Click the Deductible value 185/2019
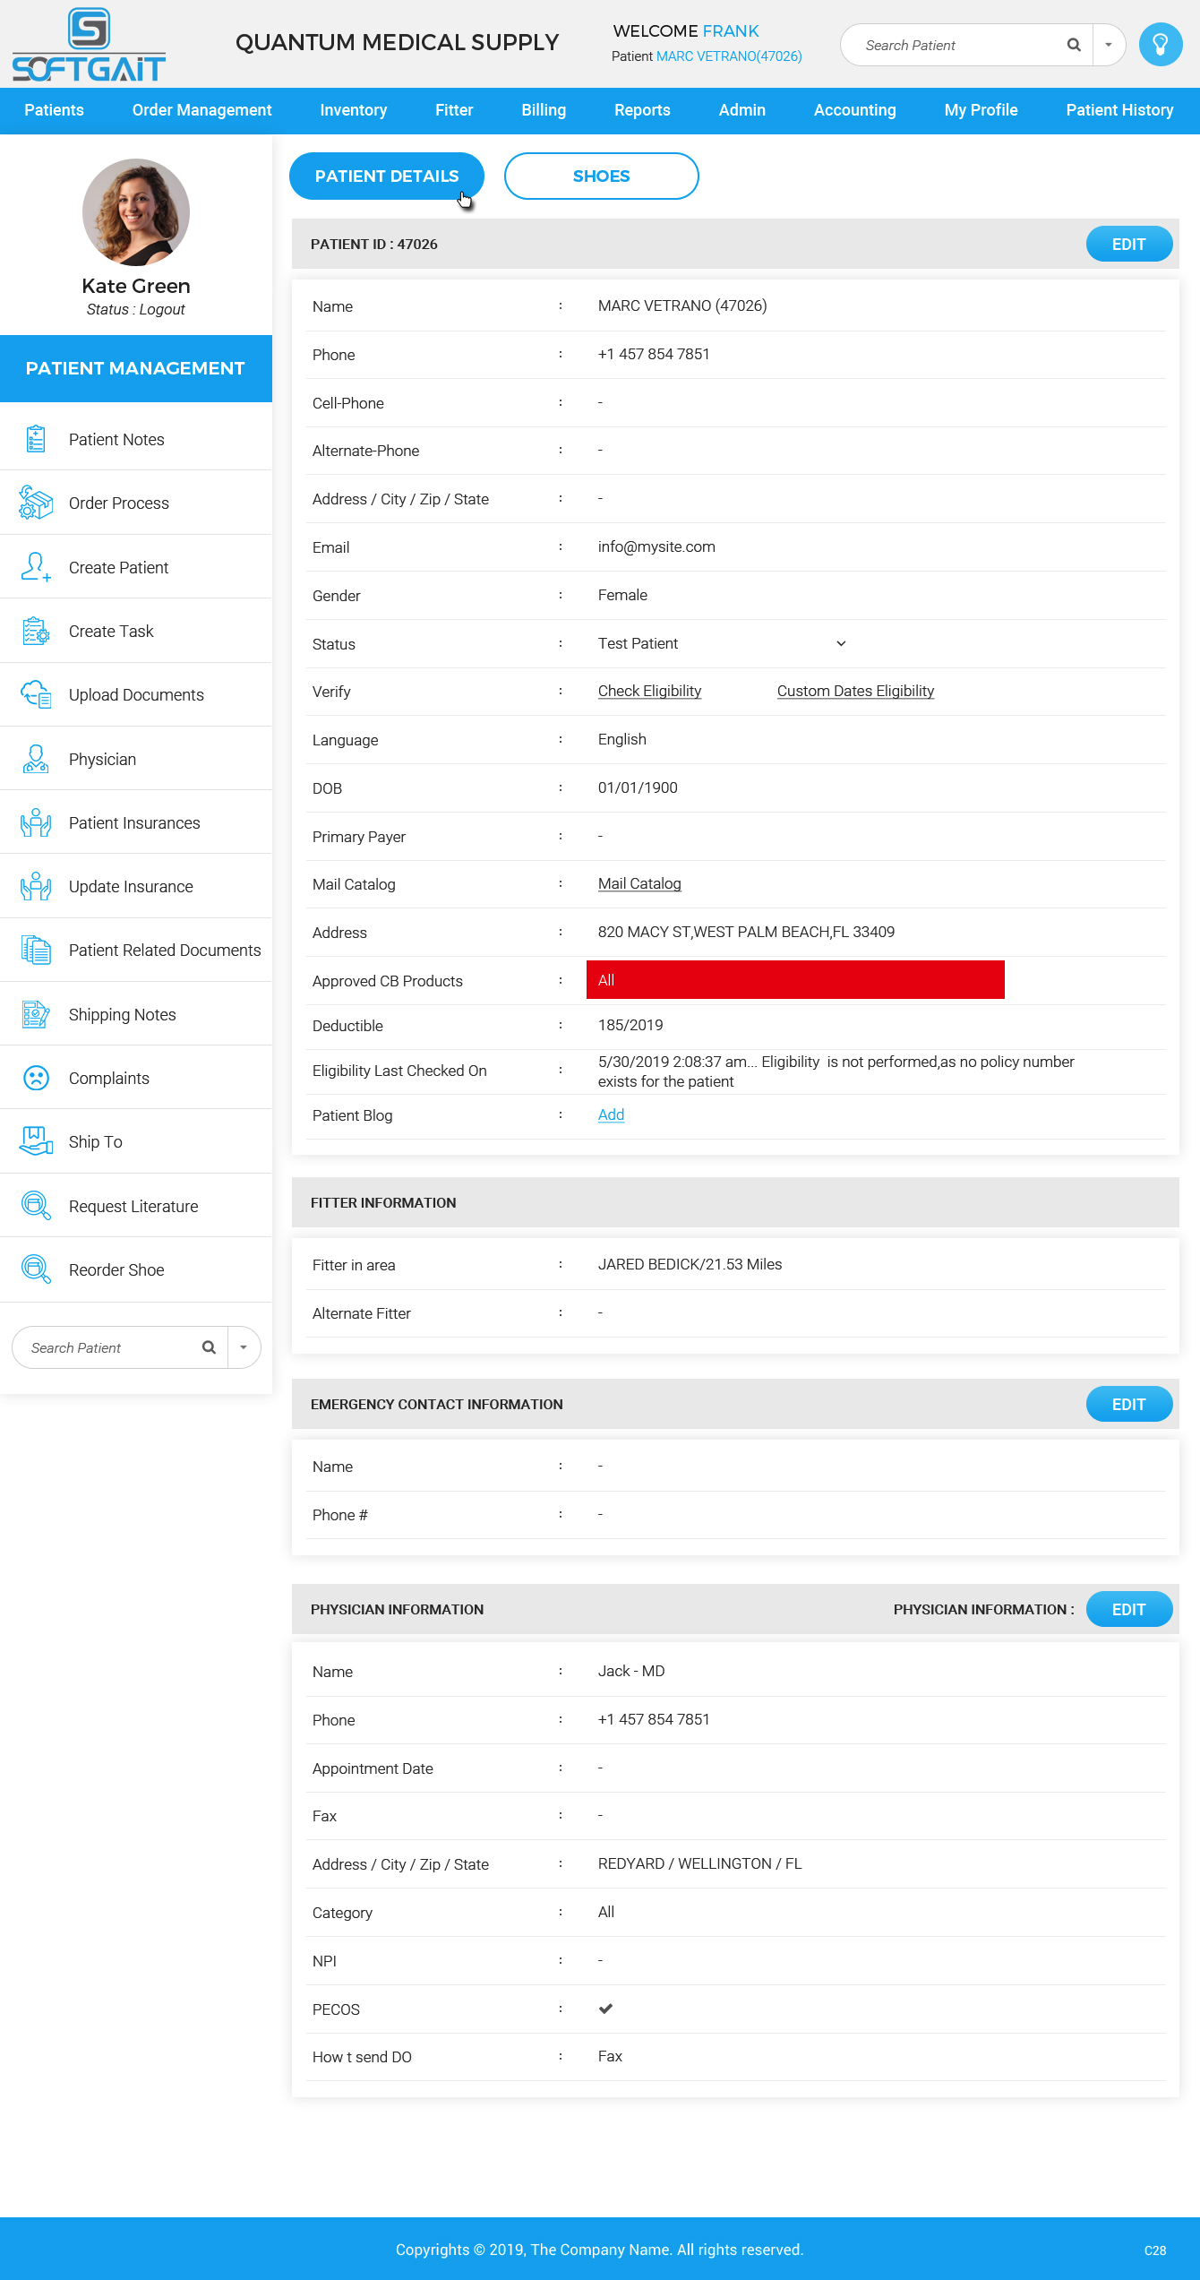 (x=630, y=1025)
